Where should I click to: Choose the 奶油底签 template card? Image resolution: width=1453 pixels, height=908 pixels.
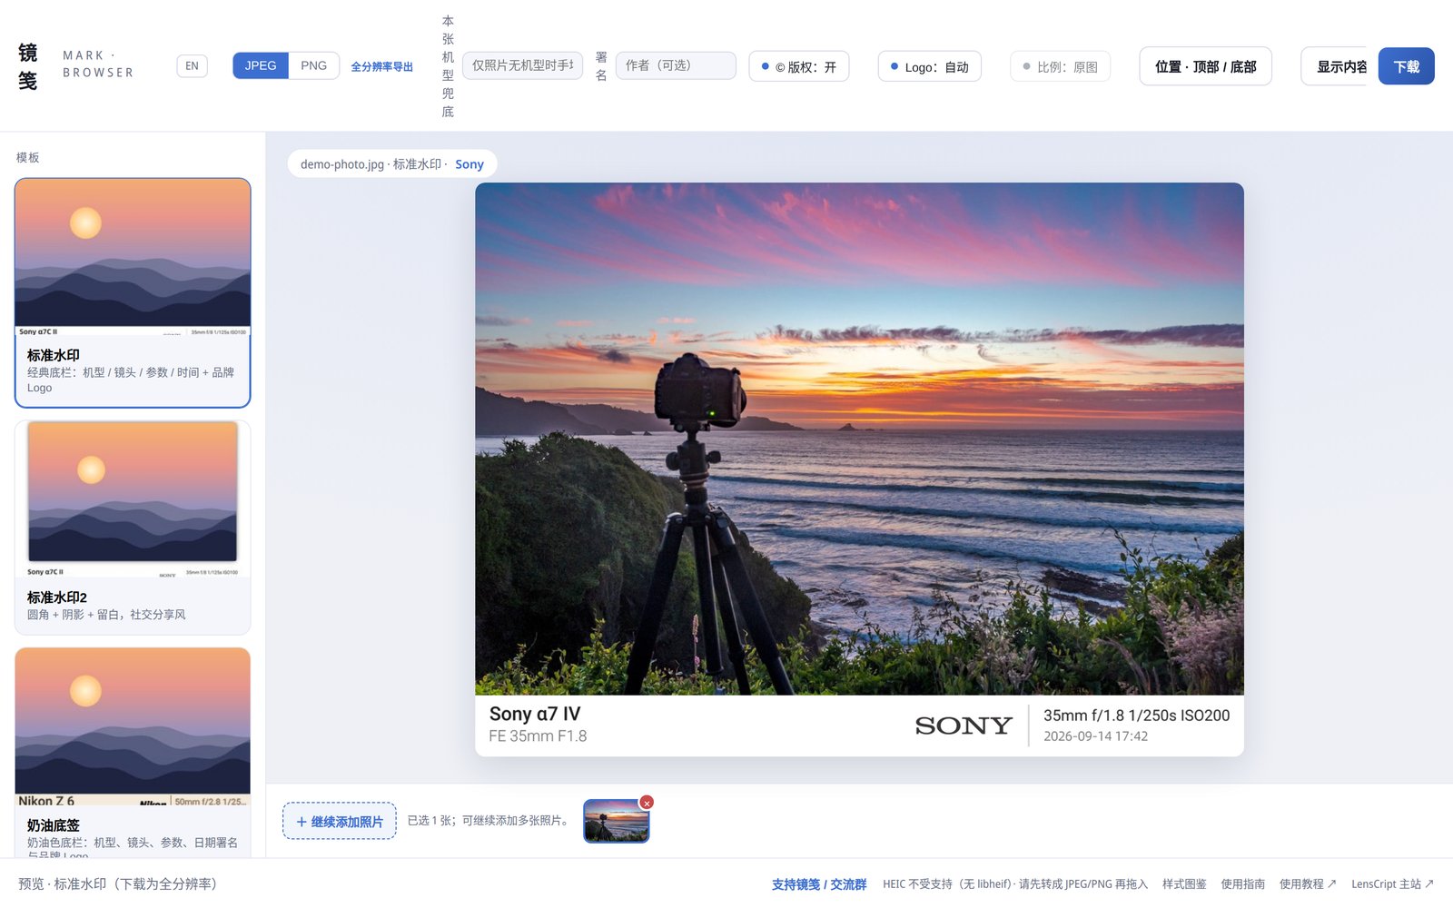pos(133,752)
